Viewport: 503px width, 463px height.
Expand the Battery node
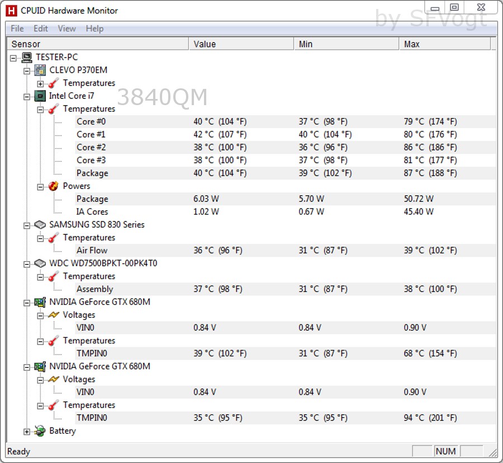tap(27, 432)
